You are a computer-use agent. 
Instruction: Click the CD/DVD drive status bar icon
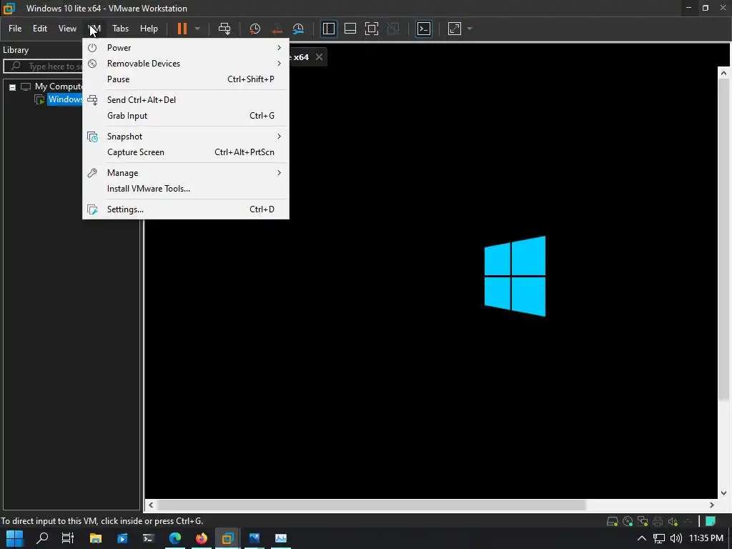click(x=628, y=521)
